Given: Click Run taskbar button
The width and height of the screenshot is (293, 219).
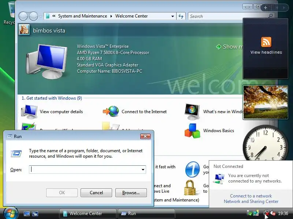Looking at the screenshot, I should [x=146, y=214].
